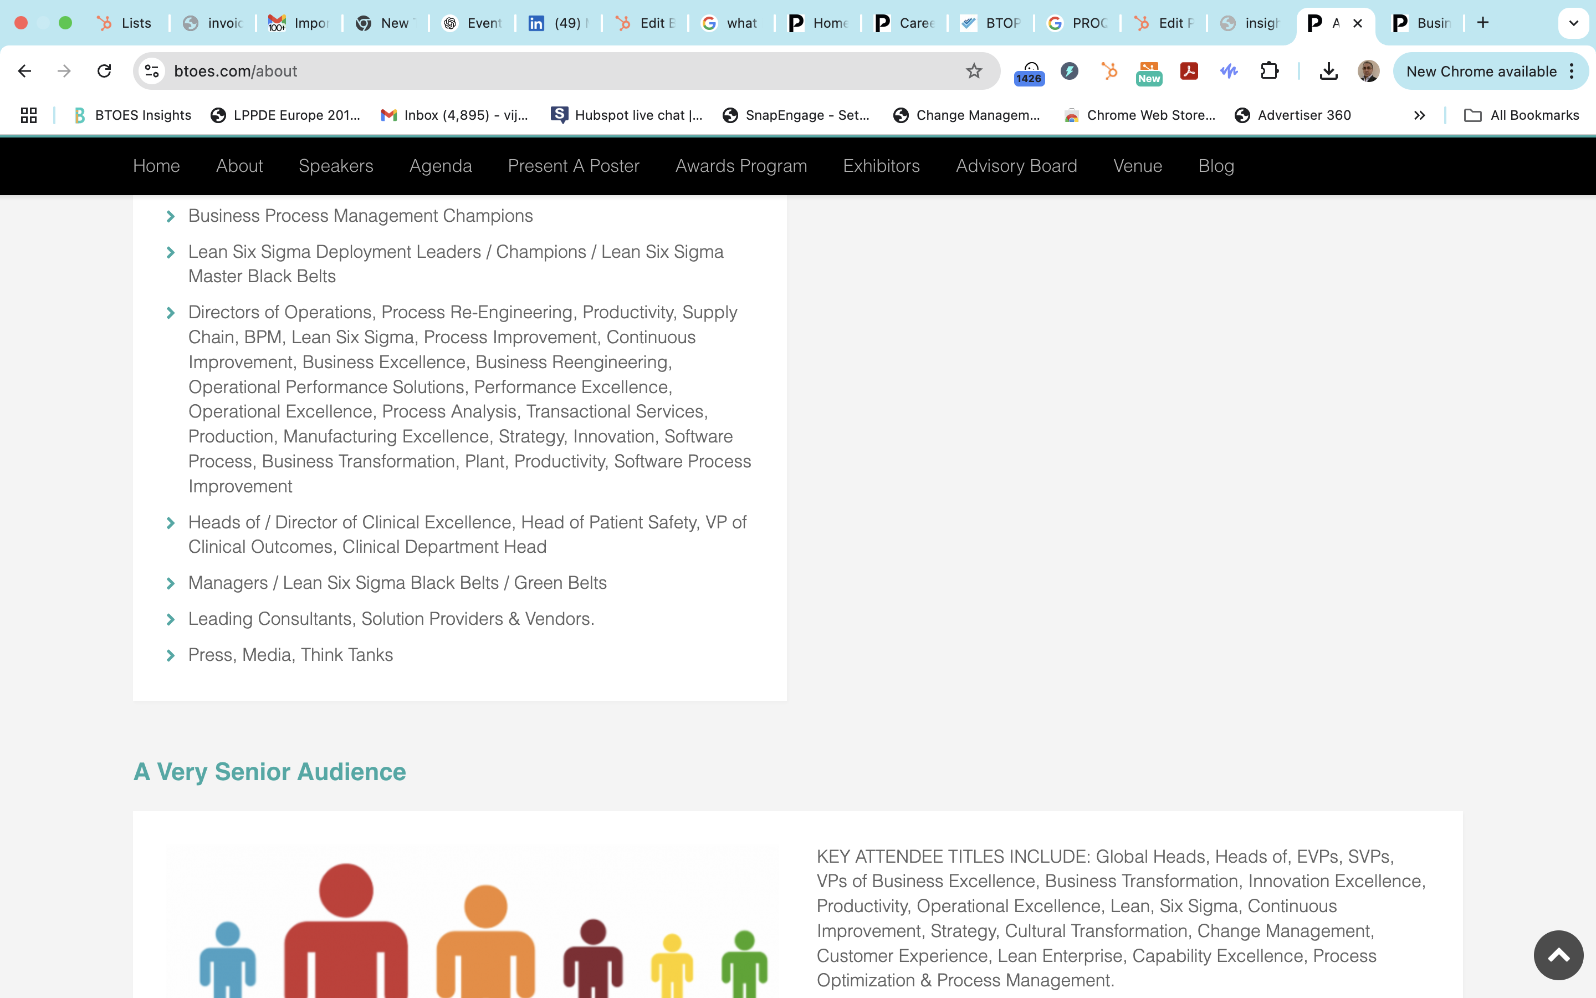Open the Adobe Acrobat extension icon
The width and height of the screenshot is (1596, 998).
(1189, 70)
